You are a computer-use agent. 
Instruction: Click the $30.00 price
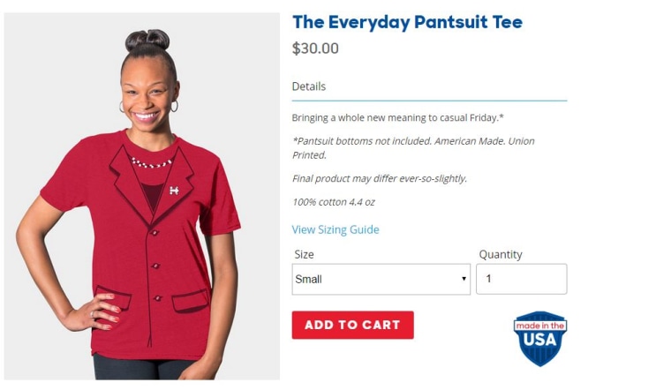point(315,48)
